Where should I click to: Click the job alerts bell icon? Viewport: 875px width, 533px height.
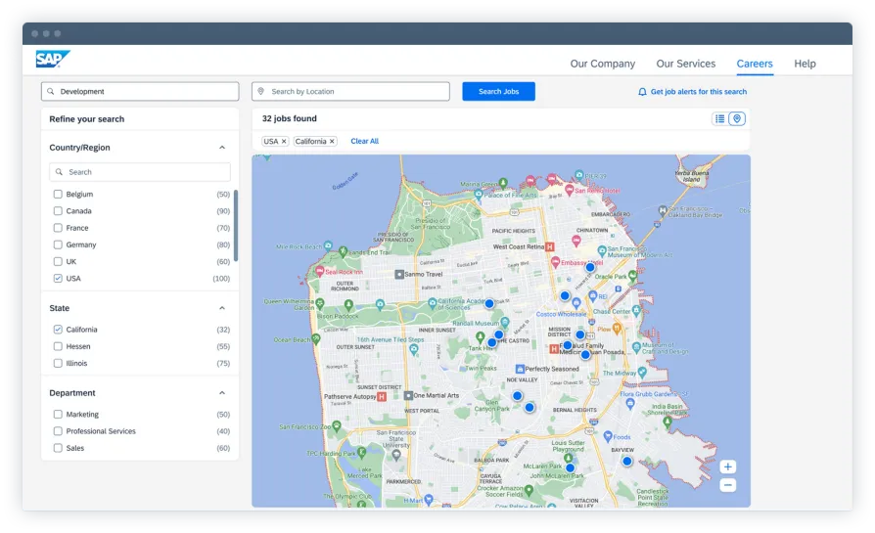[x=642, y=92]
